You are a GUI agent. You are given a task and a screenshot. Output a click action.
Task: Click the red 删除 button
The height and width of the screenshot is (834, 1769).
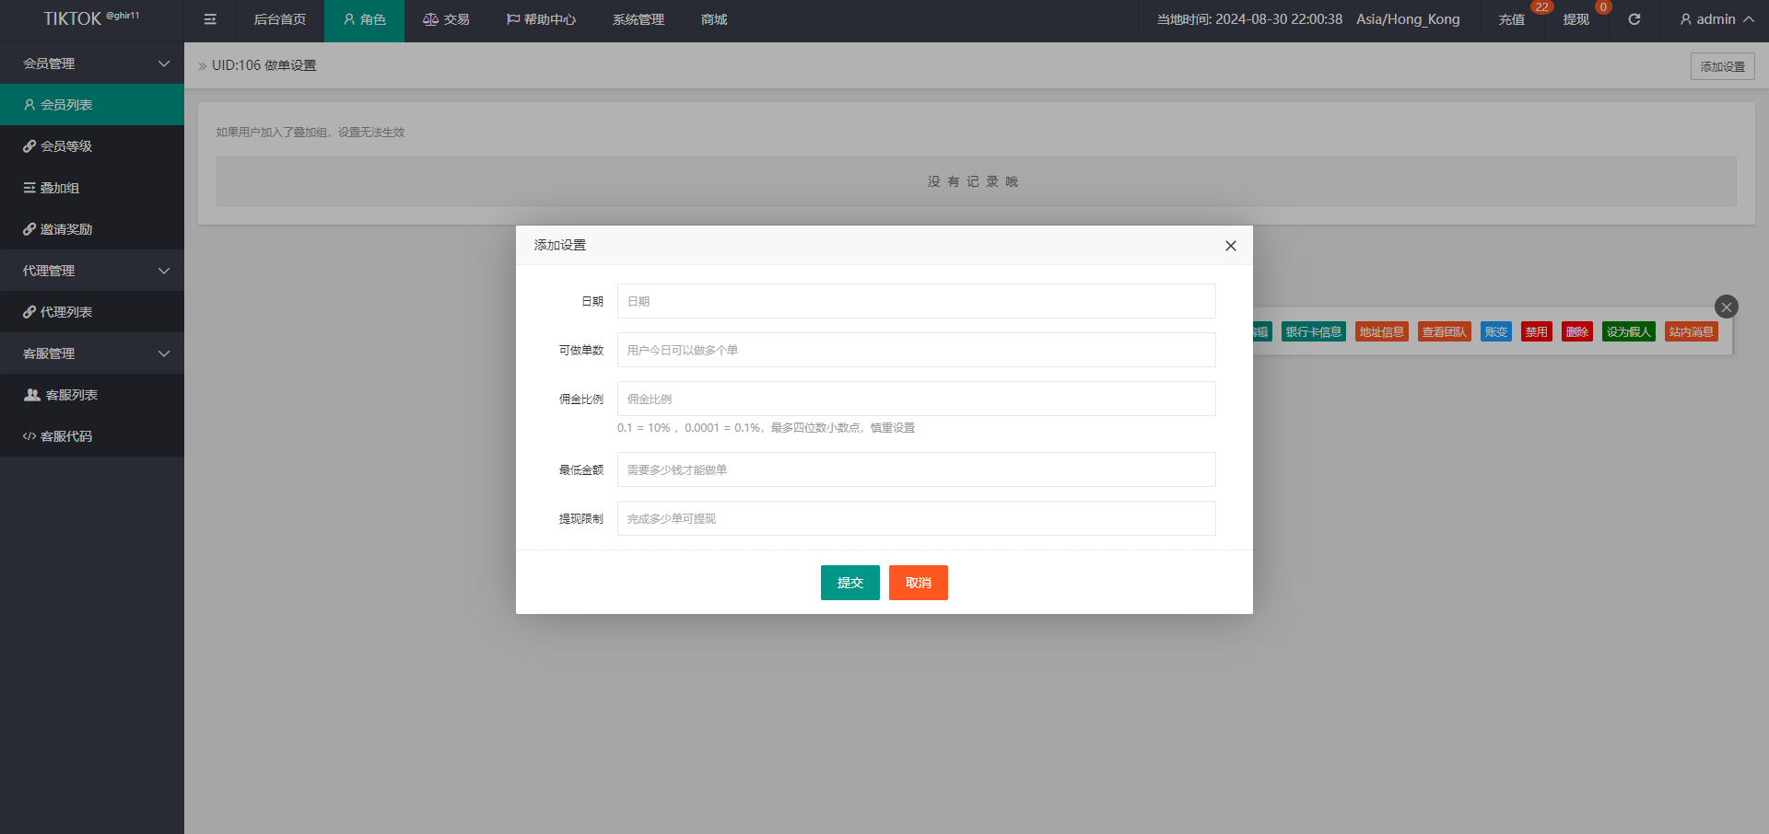pyautogui.click(x=1576, y=331)
